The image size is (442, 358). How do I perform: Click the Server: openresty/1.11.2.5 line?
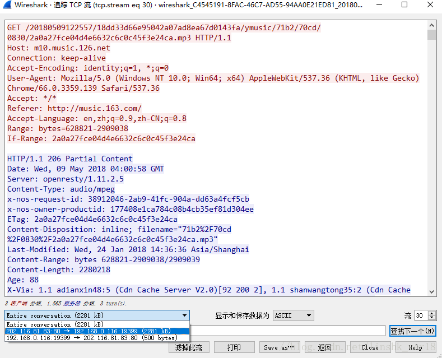coord(66,179)
